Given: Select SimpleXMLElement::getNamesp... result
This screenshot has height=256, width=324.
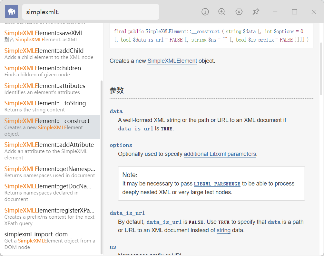Looking at the screenshot, I should [x=50, y=172].
